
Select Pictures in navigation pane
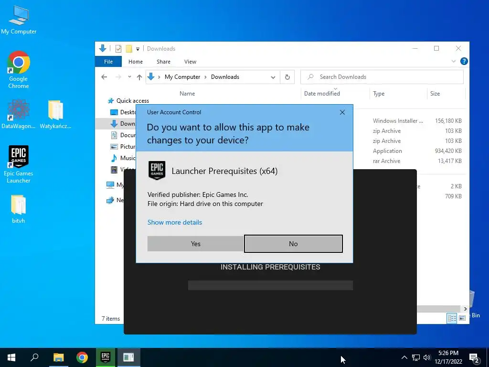123,146
